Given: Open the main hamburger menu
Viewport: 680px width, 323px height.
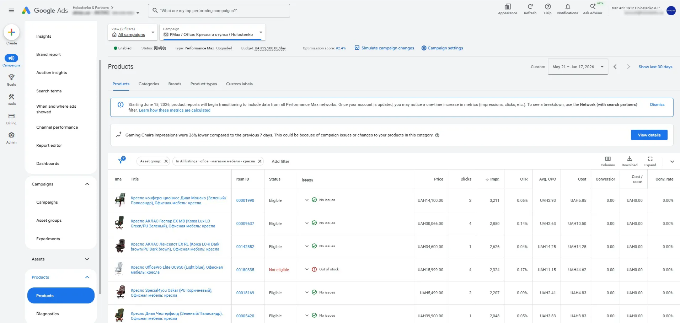Looking at the screenshot, I should pos(11,11).
